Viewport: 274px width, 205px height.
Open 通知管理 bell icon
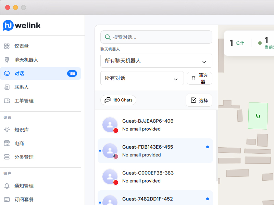[7, 186]
